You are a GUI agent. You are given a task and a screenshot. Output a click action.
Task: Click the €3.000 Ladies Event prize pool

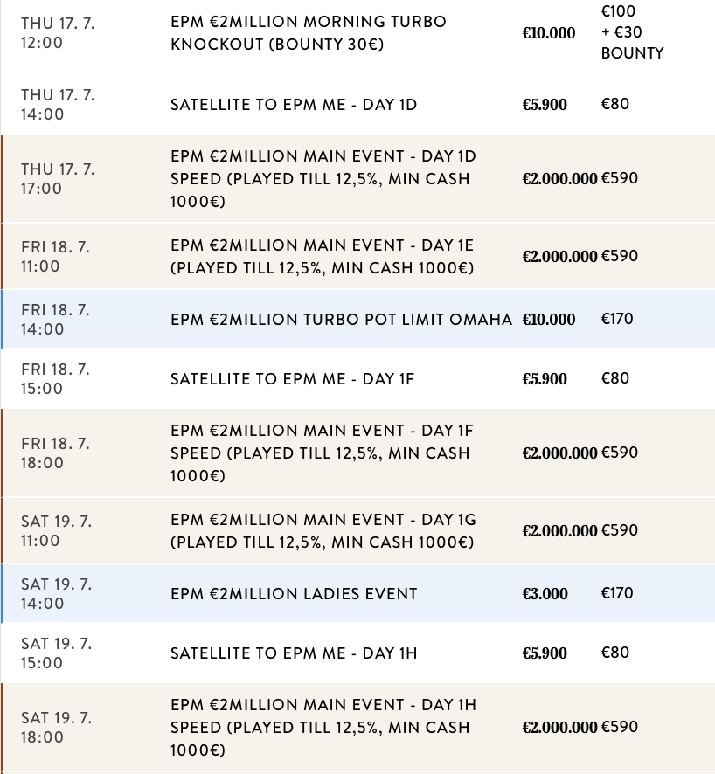[545, 594]
